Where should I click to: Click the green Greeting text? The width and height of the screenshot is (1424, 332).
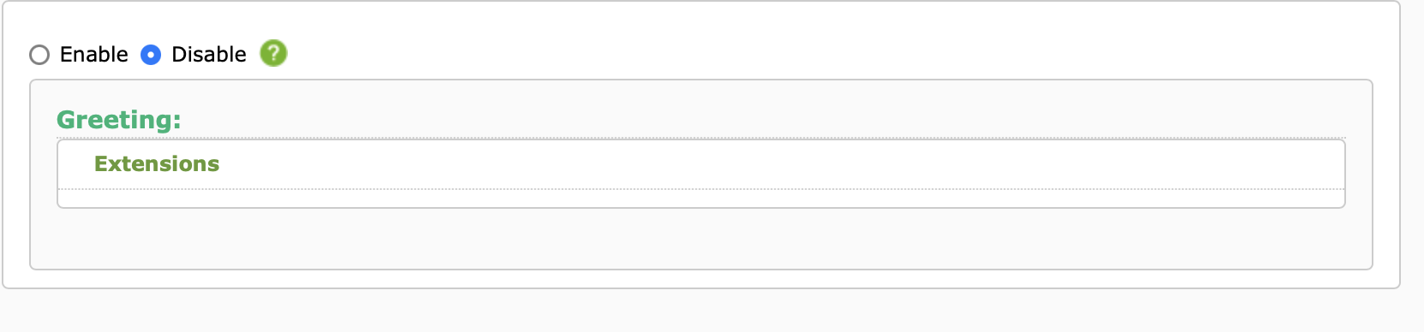click(x=119, y=120)
